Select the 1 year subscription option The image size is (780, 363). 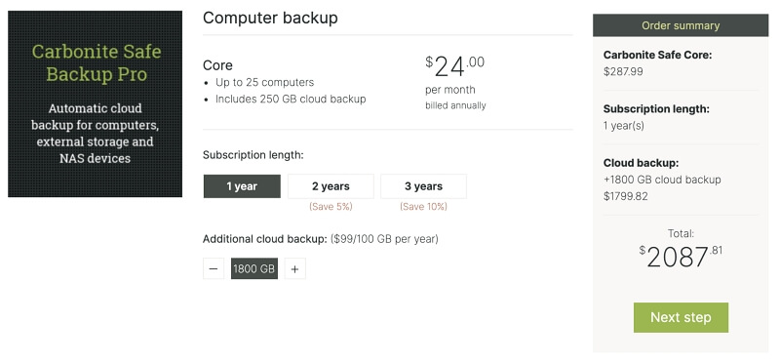pyautogui.click(x=242, y=186)
